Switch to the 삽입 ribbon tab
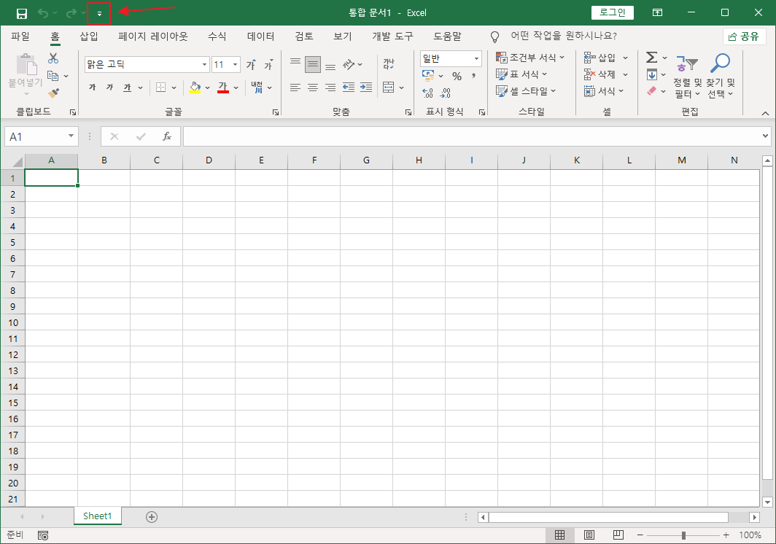 point(89,36)
